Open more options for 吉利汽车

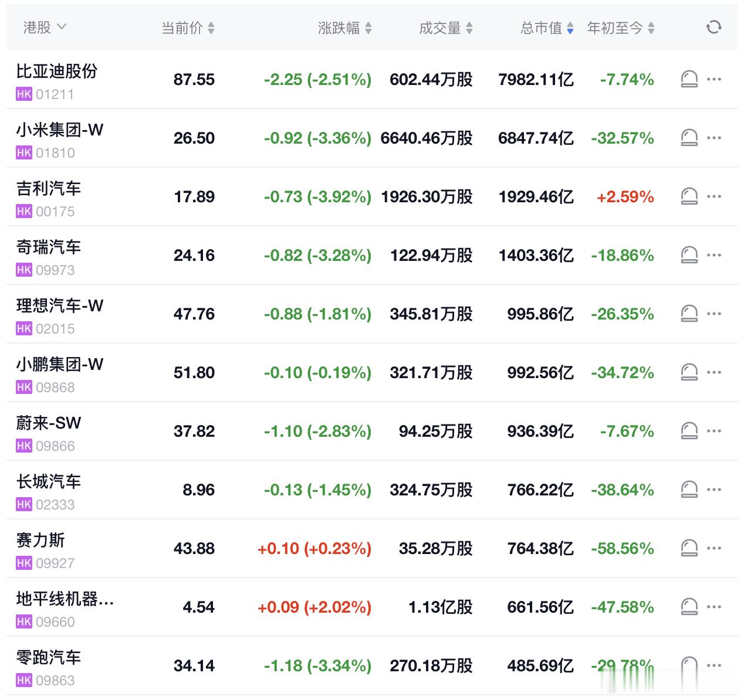tap(714, 196)
